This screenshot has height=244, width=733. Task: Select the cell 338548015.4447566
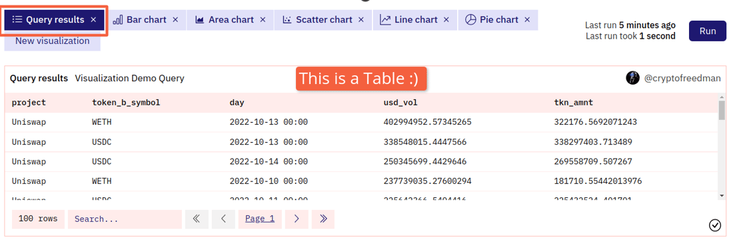[424, 141]
